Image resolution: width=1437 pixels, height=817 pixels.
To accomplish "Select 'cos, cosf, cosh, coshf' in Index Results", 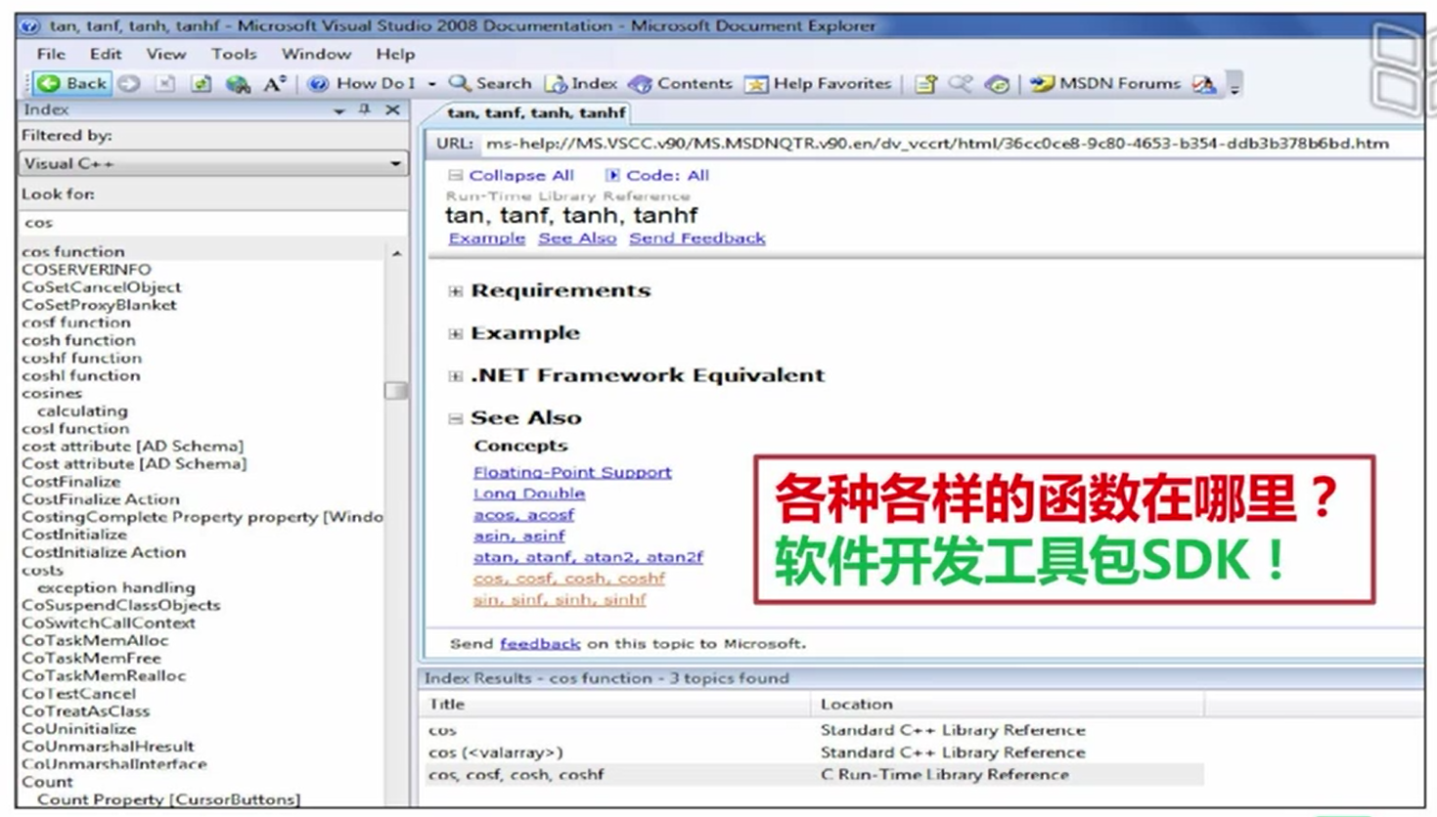I will tap(813, 775).
